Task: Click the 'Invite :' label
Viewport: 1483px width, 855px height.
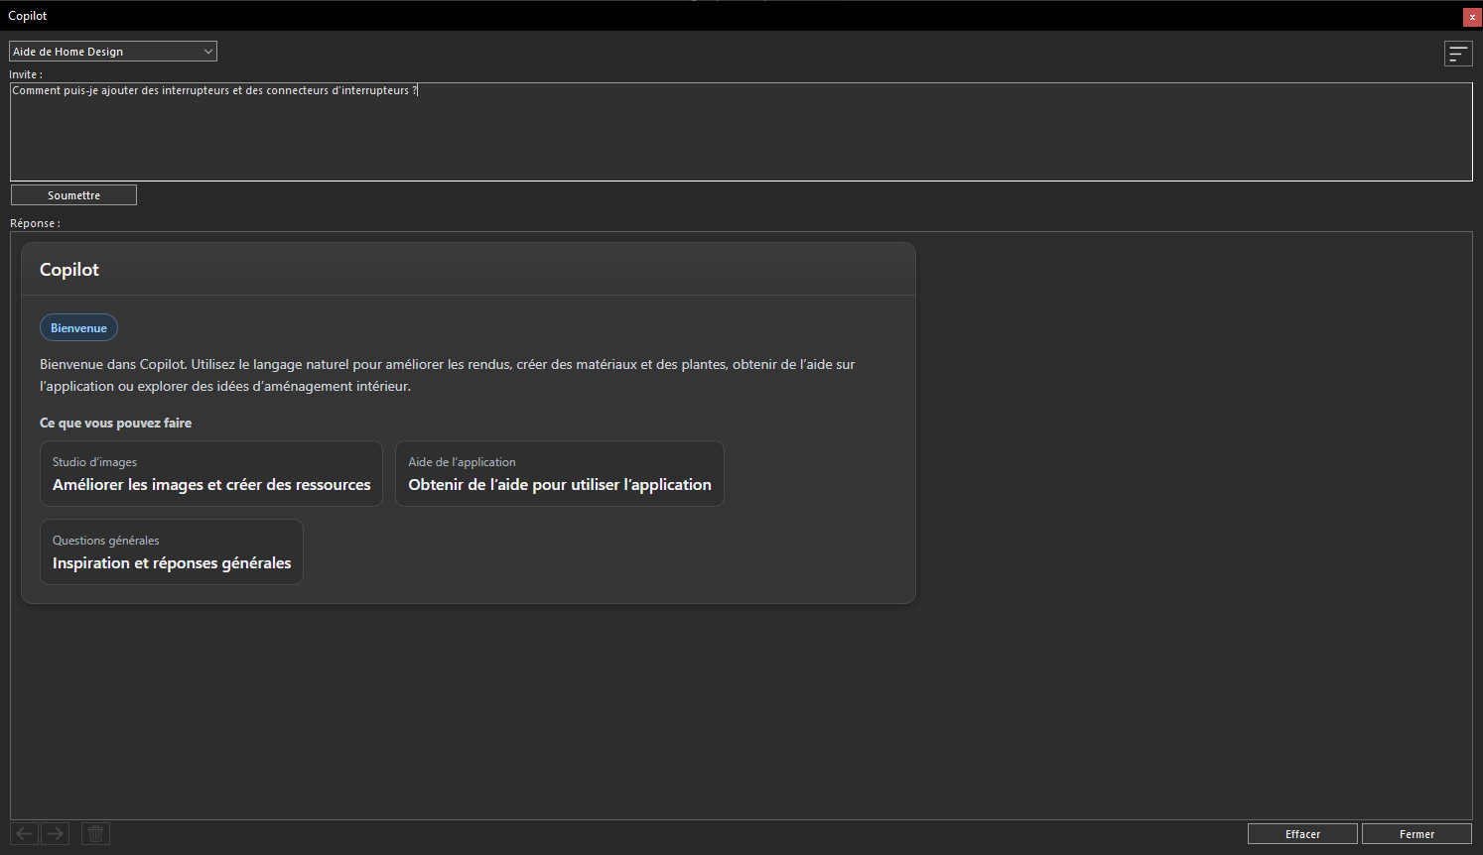Action: (26, 74)
